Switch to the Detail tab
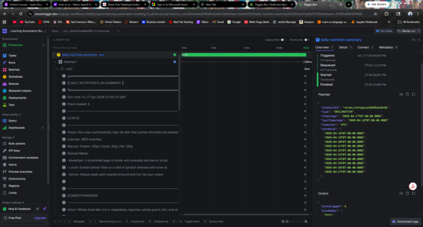The width and height of the screenshot is (423, 227). (x=345, y=48)
